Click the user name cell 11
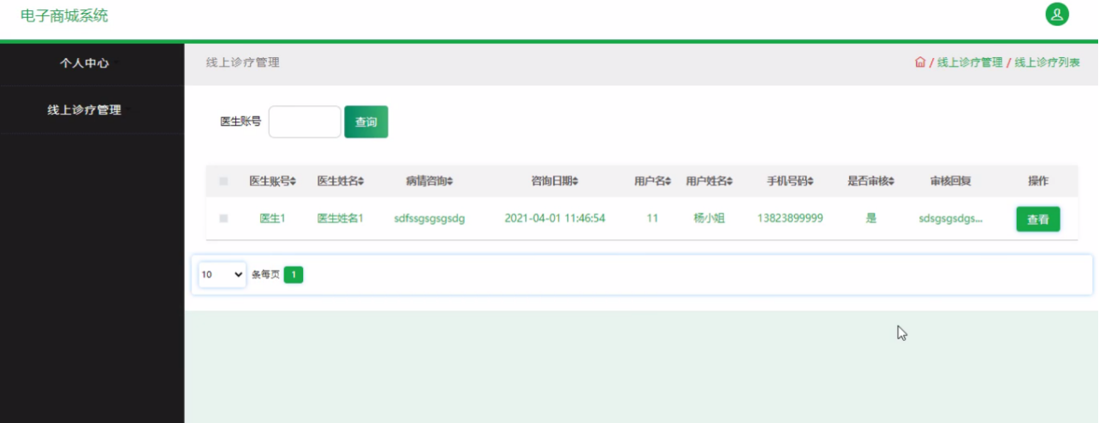 tap(652, 219)
